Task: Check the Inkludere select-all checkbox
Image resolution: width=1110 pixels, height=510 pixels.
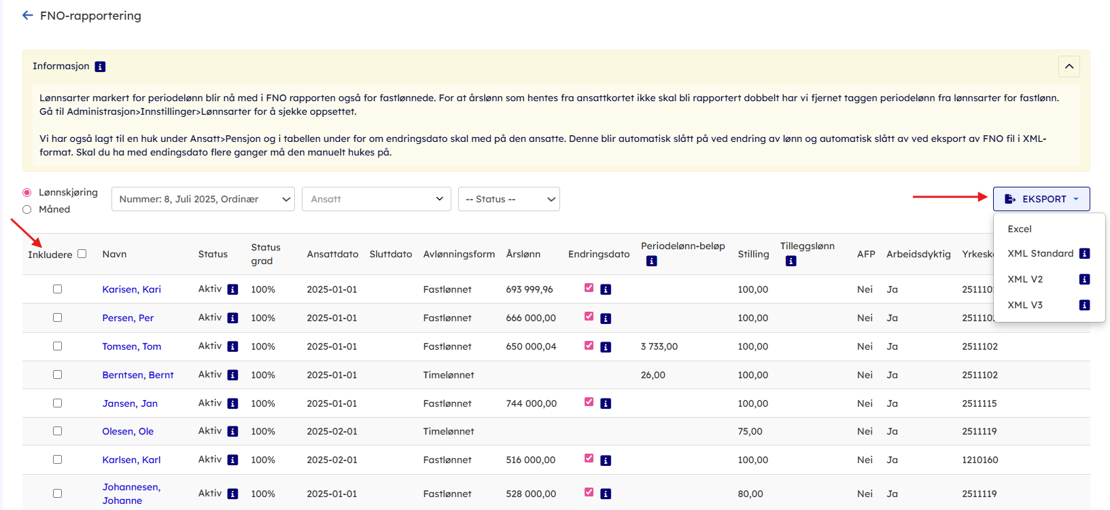Action: click(x=82, y=254)
